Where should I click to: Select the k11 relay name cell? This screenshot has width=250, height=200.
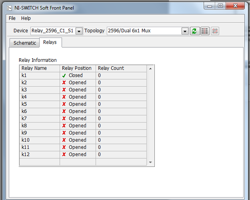40,147
